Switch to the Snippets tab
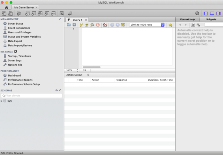Screen dimensions: 223x155 (211, 19)
